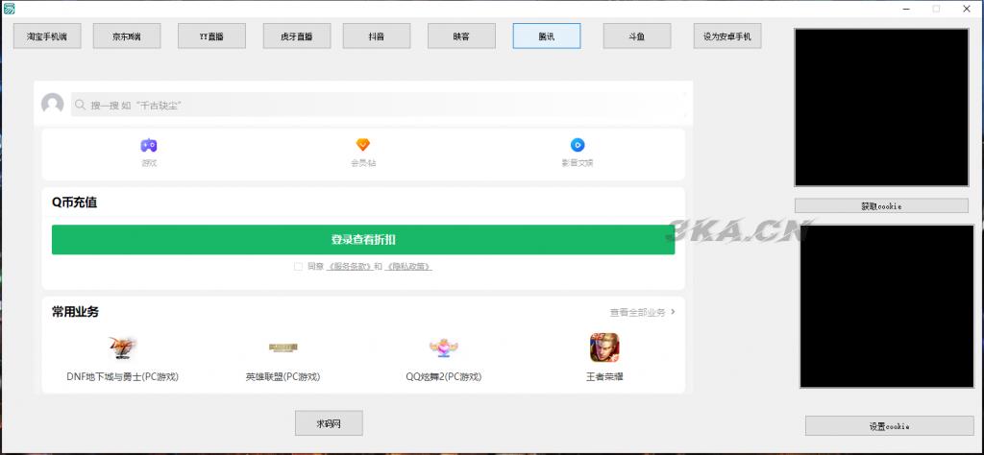
Task: Focus the 搜一搜 search field
Action: [x=377, y=105]
